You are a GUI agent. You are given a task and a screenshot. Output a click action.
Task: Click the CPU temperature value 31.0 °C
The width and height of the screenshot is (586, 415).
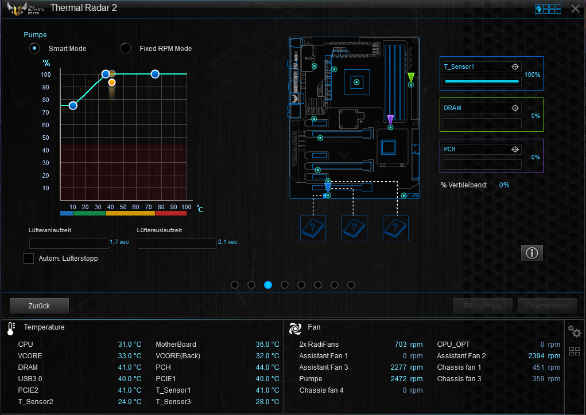click(x=130, y=344)
